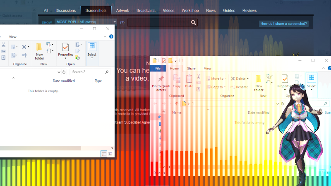331x186 pixels.
Task: Click New folder in window 1 ribbon
Action: click(259, 83)
